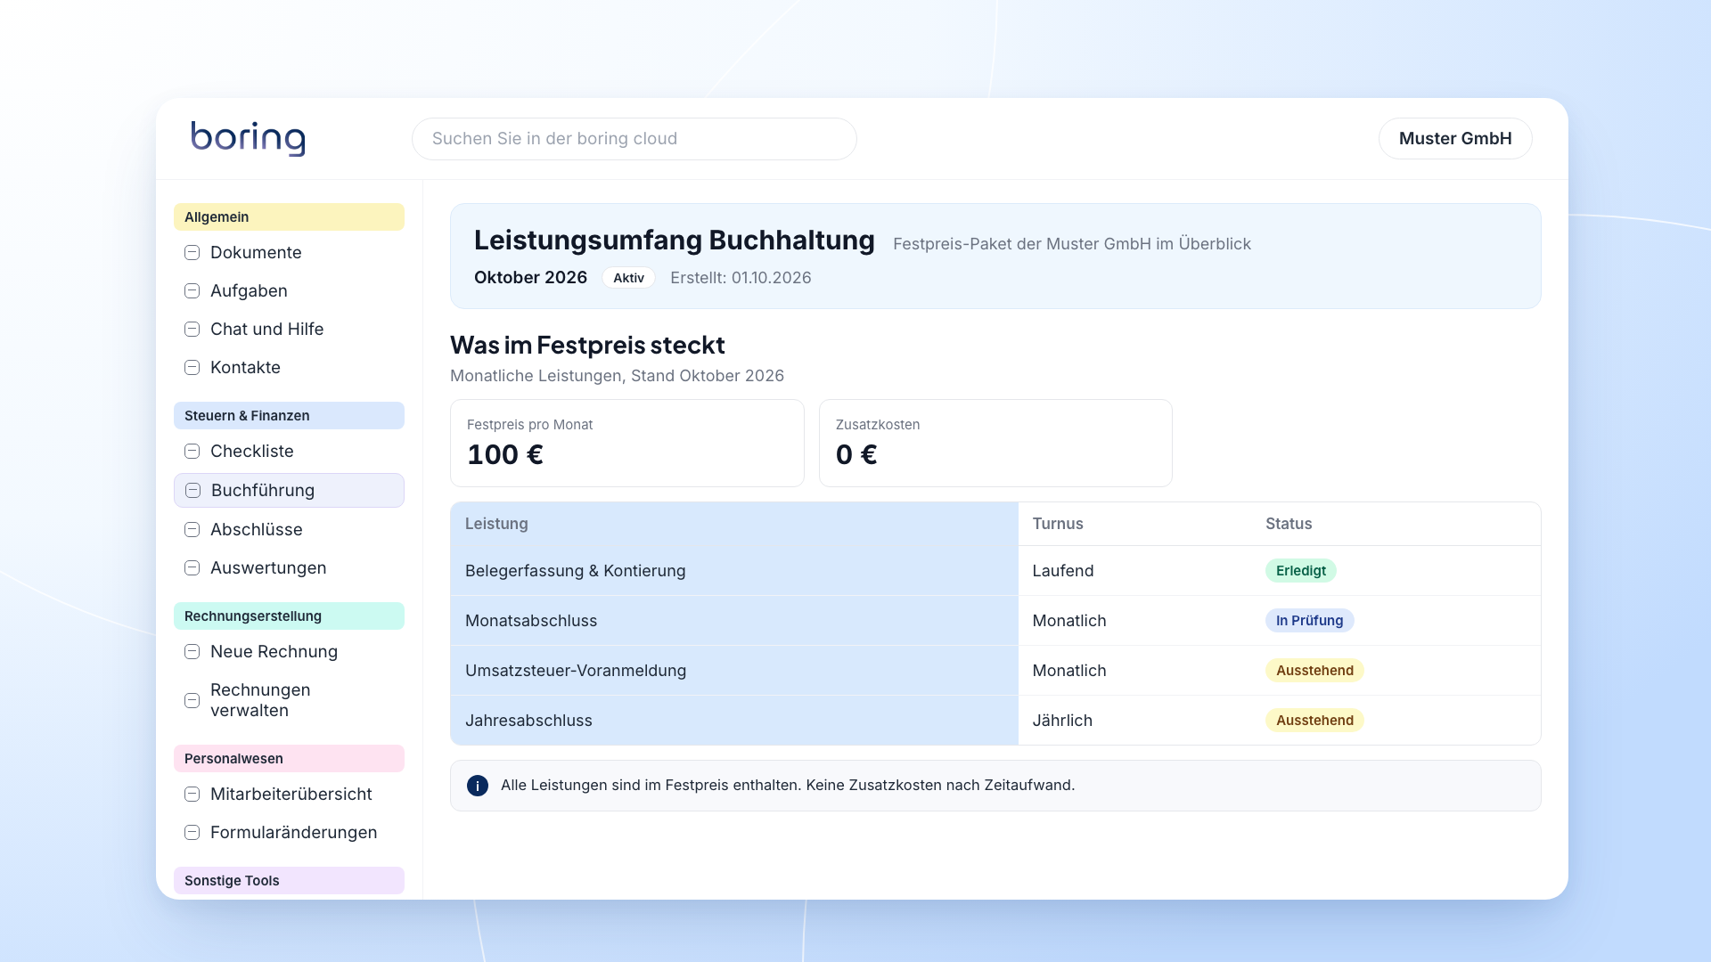Screen dimensions: 1711x962
Task: Select the Buchführung sidebar entry
Action: (x=289, y=491)
